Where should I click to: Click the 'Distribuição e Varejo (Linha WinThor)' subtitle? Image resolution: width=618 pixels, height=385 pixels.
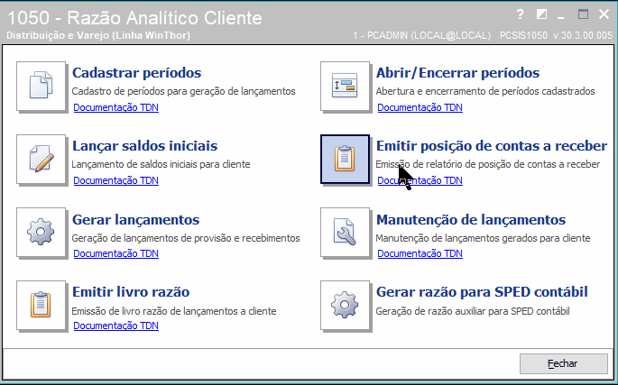point(98,35)
